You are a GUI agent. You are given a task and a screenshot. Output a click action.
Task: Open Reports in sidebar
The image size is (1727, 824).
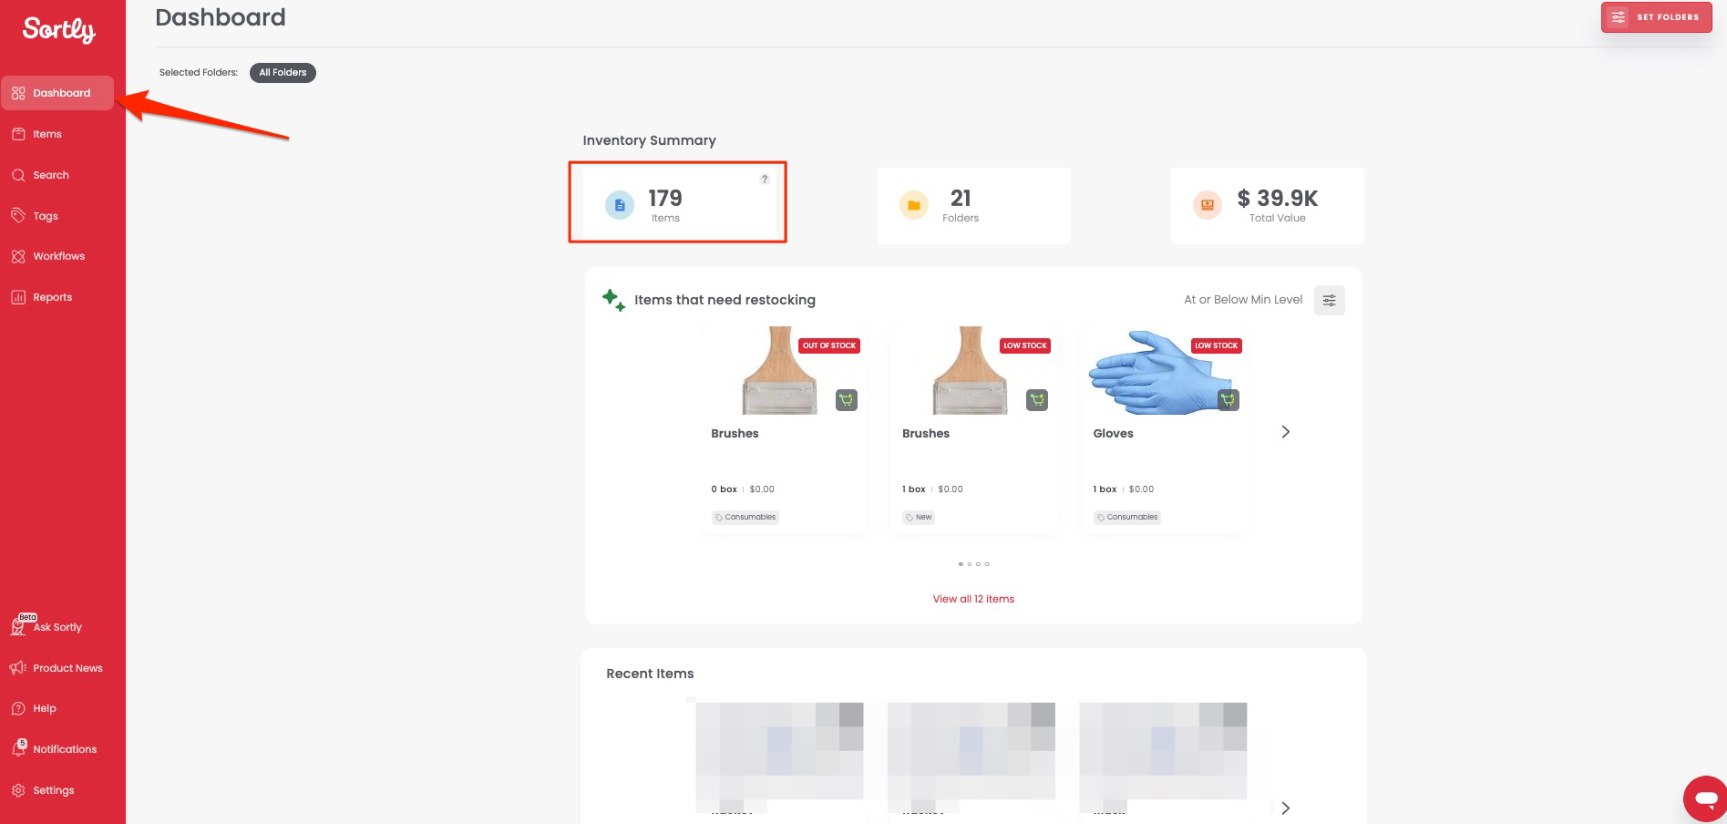pos(52,297)
